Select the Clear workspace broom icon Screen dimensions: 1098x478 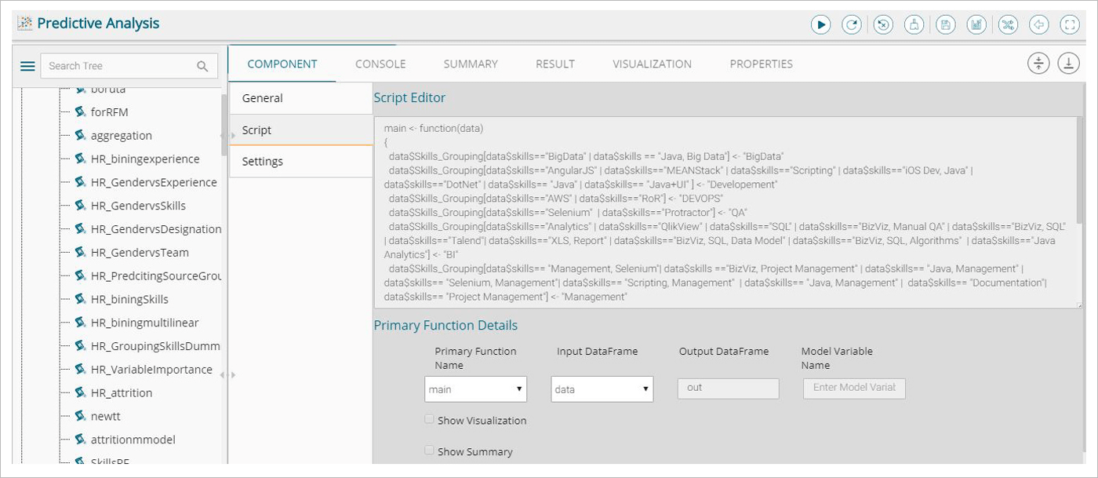914,24
